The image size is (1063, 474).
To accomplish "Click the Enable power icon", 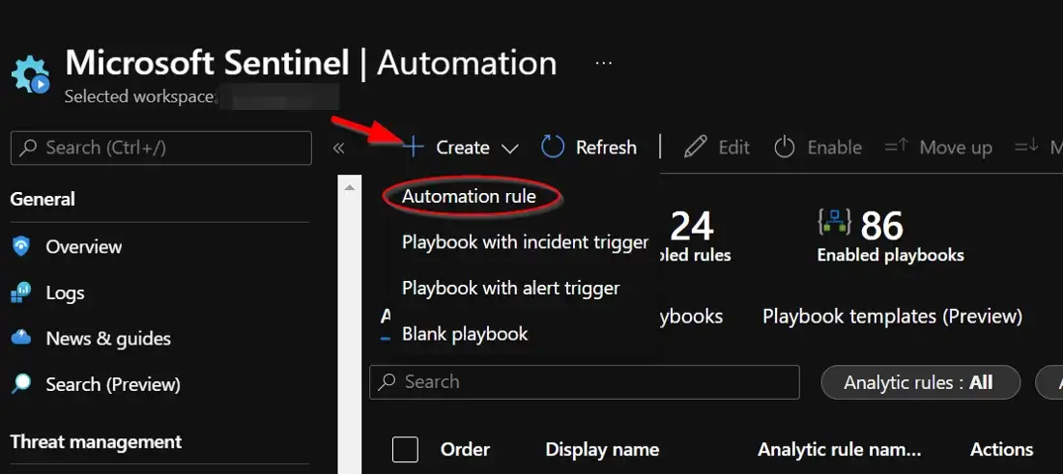I will (x=785, y=147).
